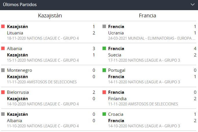
Task: Click green win square beside Croacia match
Action: click(104, 114)
